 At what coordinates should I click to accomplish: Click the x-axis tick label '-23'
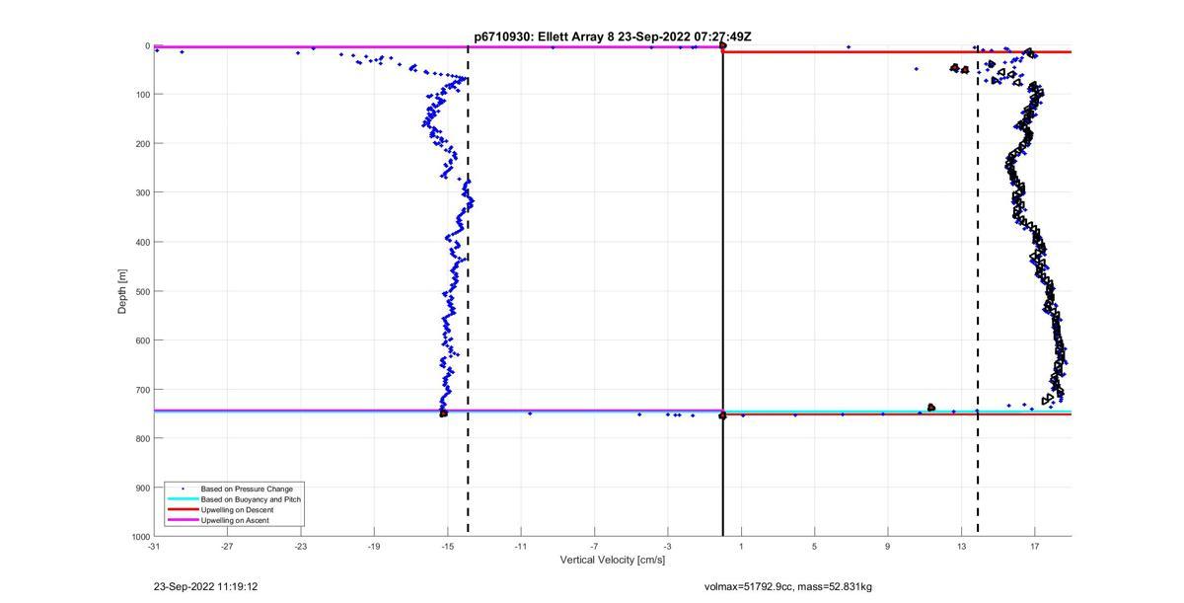(x=301, y=546)
